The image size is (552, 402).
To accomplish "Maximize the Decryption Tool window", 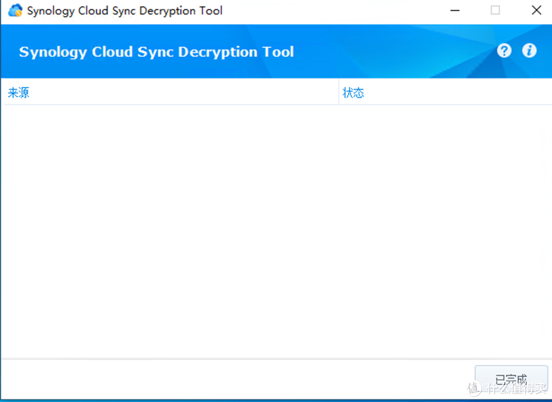I will tap(495, 11).
